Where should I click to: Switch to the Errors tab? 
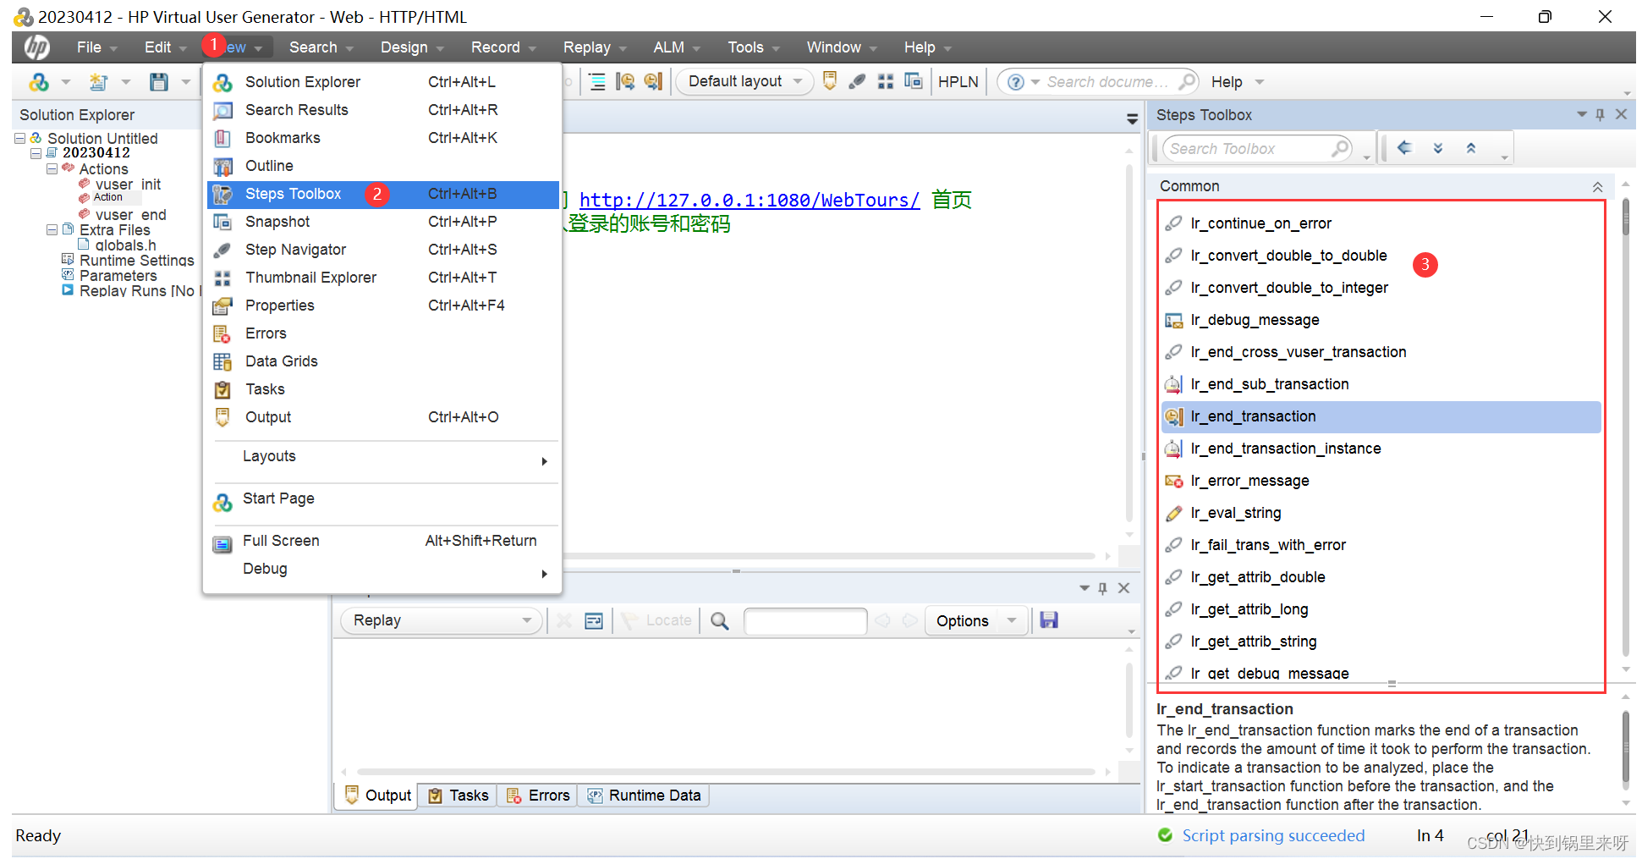(x=538, y=796)
